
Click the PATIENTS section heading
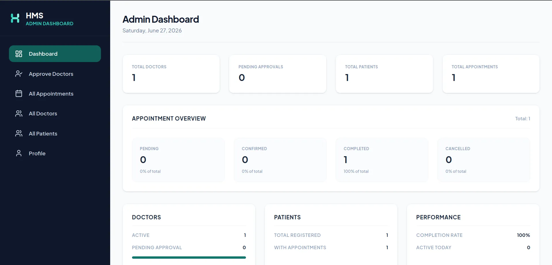click(287, 217)
